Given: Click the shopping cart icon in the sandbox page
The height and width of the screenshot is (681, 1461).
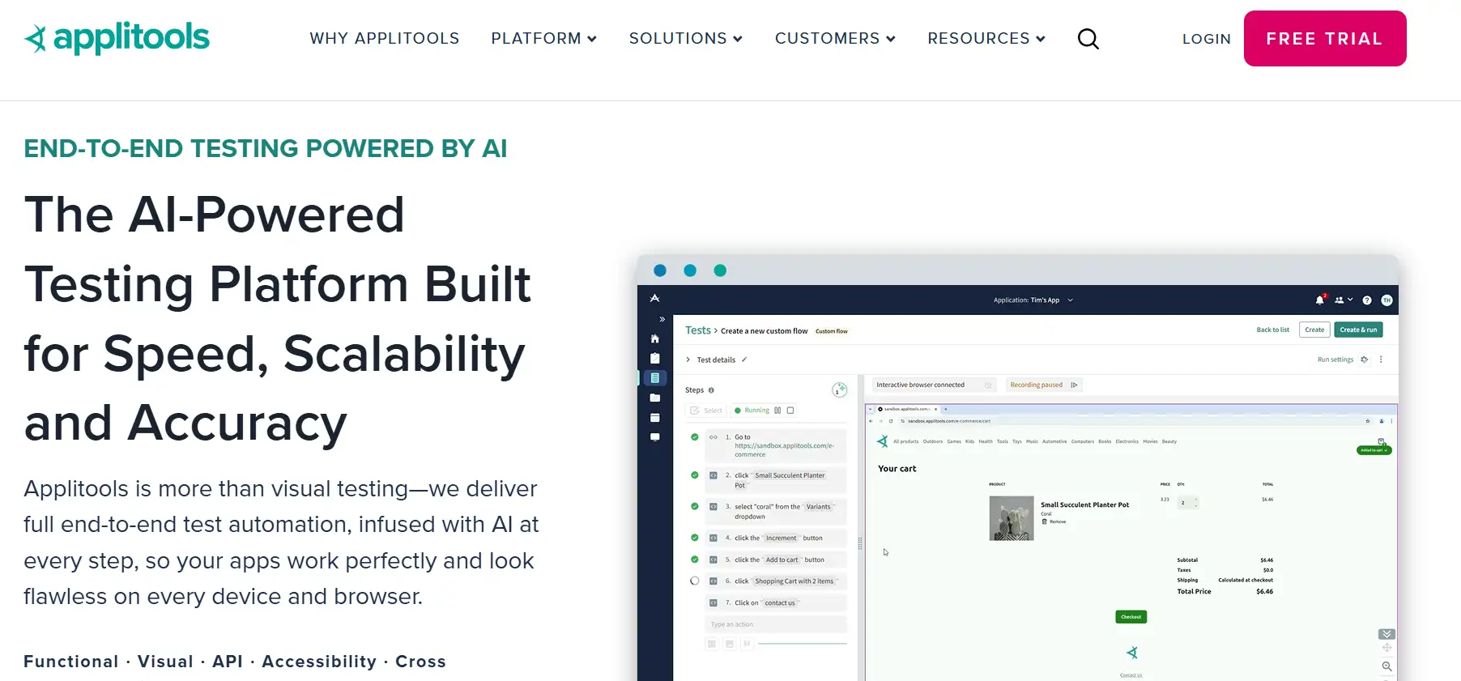Looking at the screenshot, I should pyautogui.click(x=1382, y=441).
